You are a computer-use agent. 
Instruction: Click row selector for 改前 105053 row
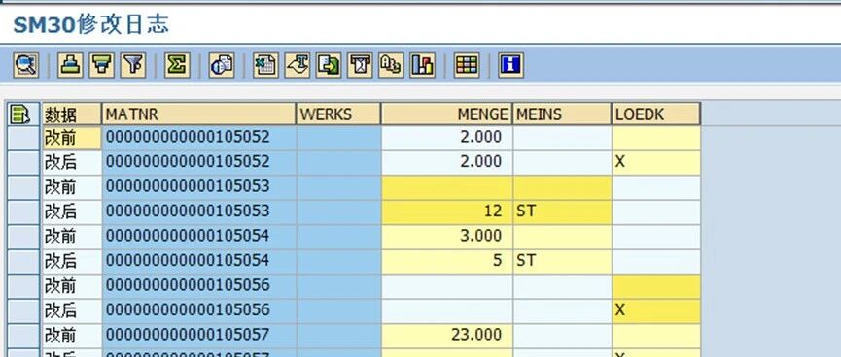(24, 187)
